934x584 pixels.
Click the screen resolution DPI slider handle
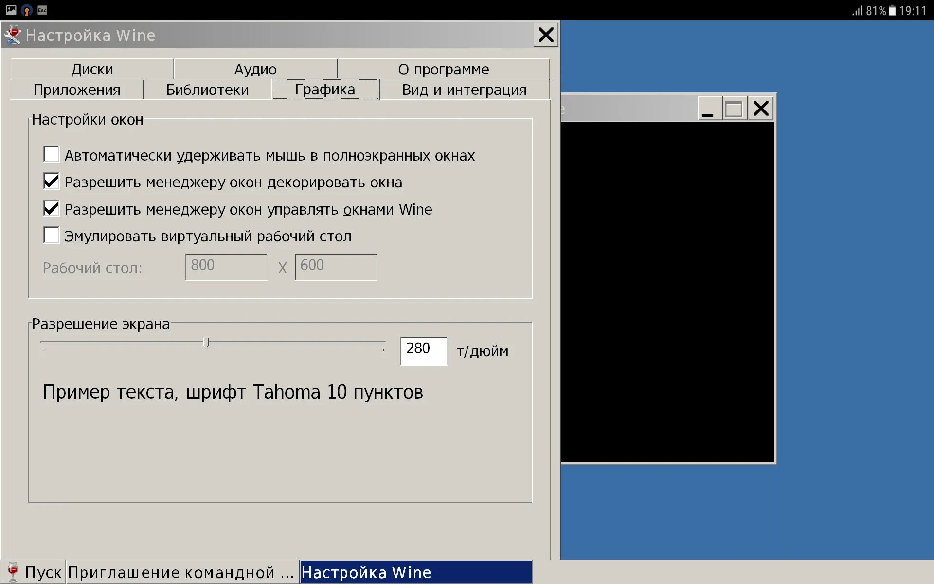point(206,343)
